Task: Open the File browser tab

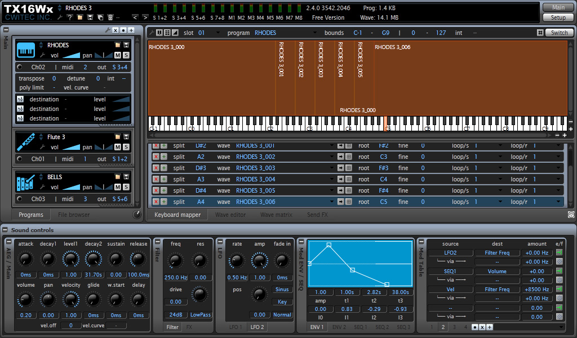Action: coord(74,215)
